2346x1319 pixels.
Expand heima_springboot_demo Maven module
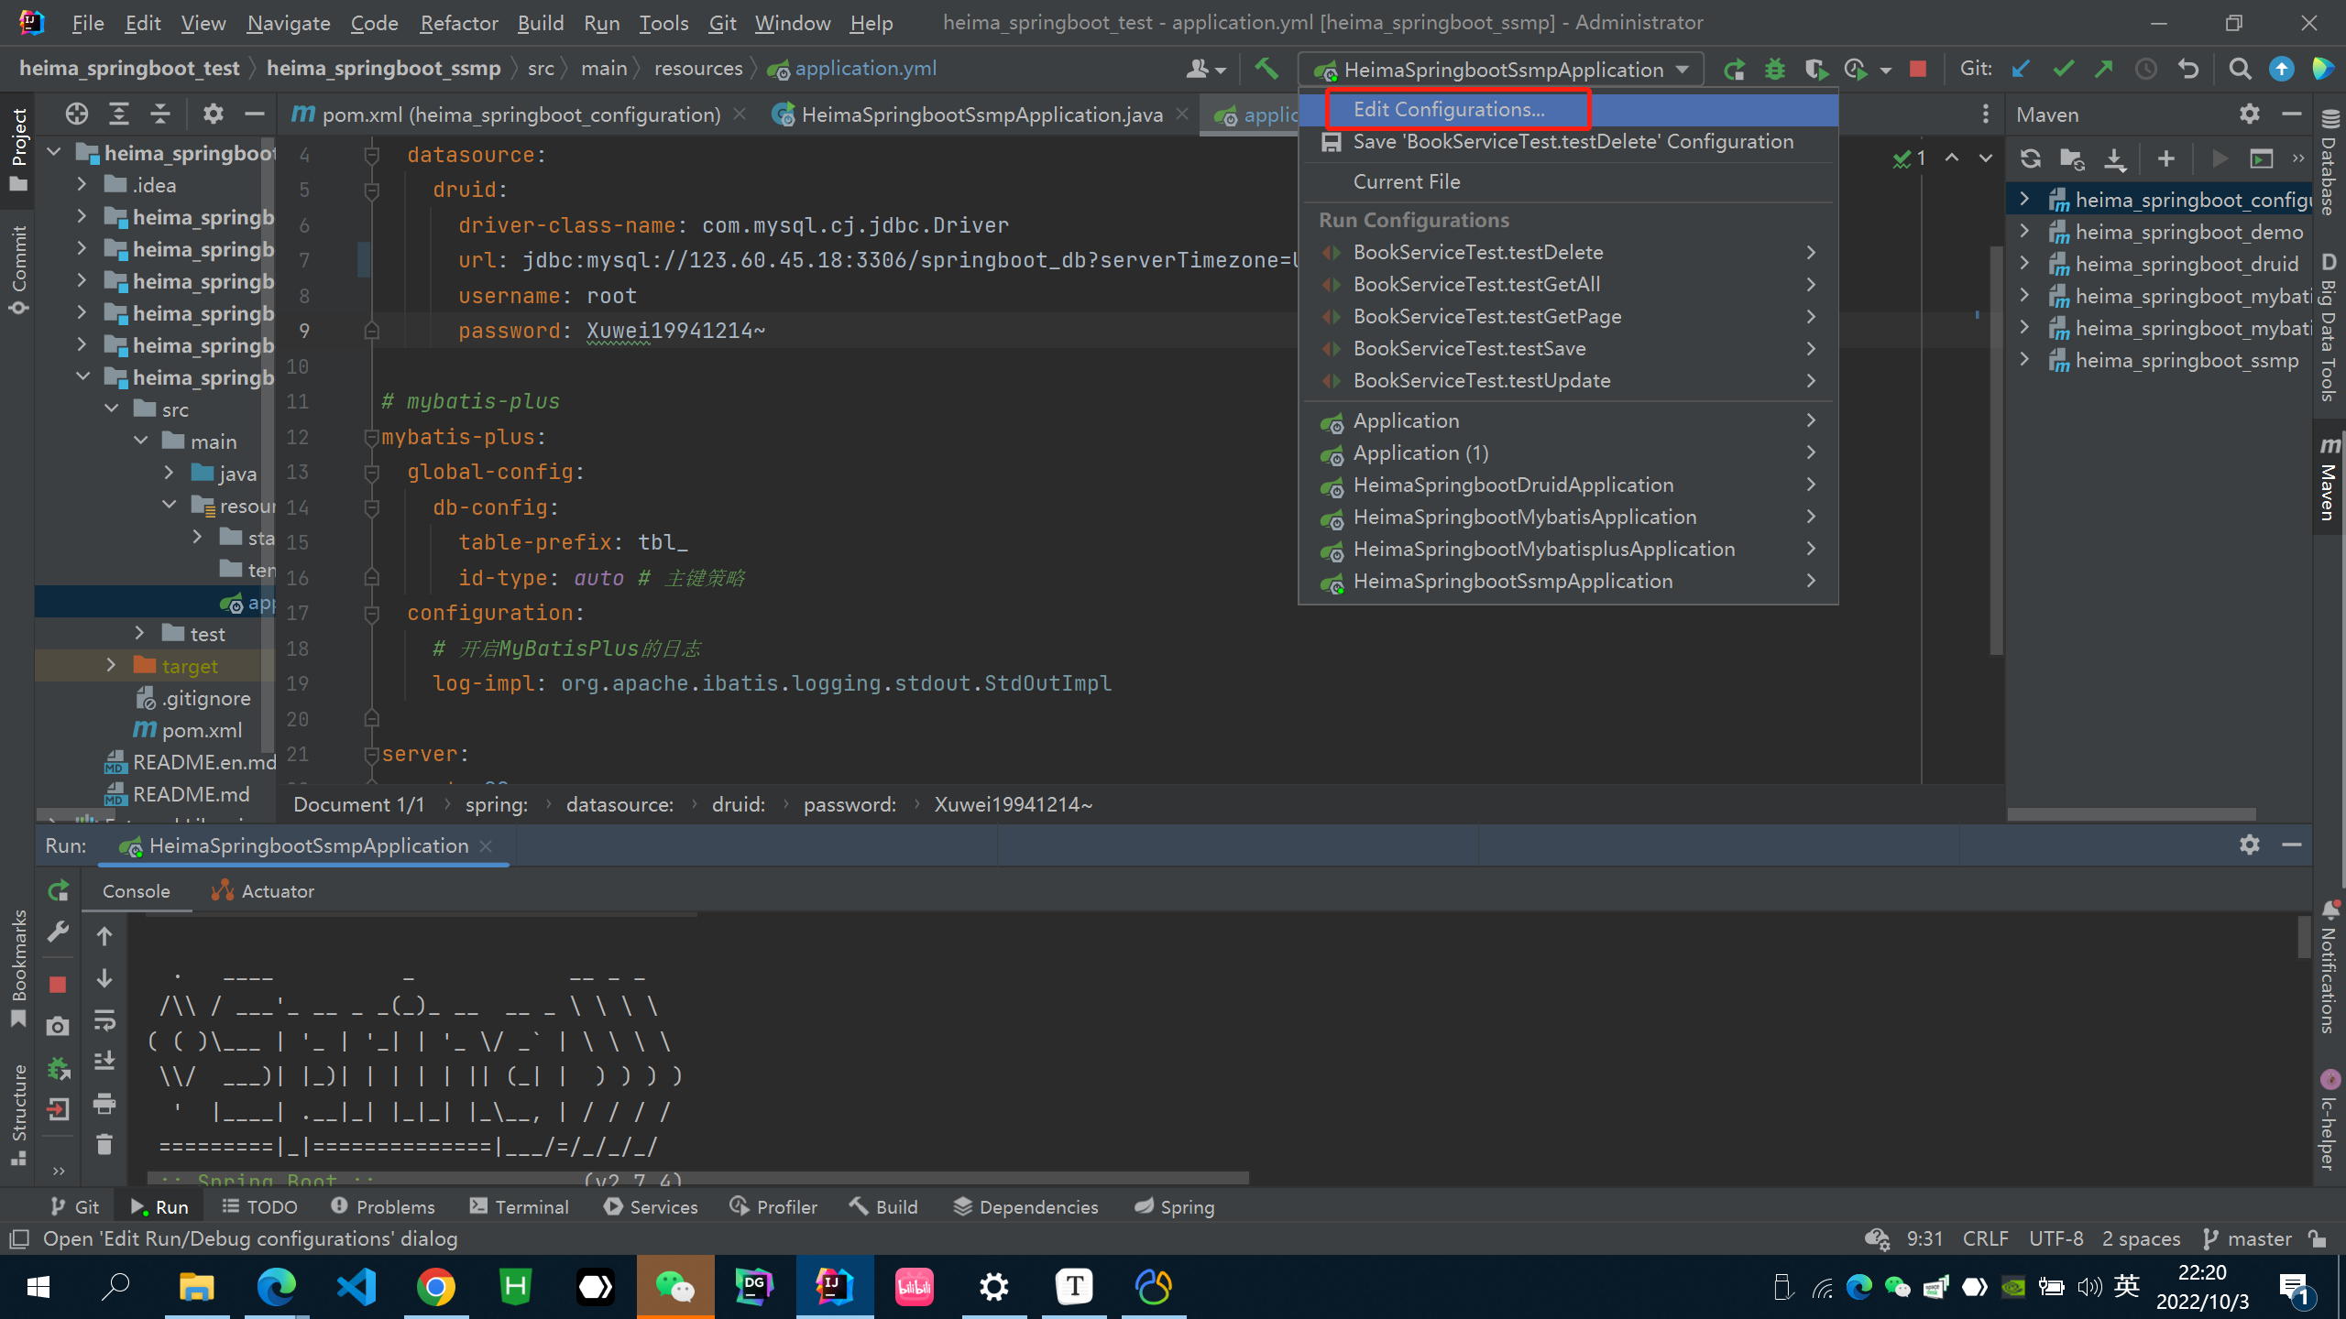click(2025, 232)
